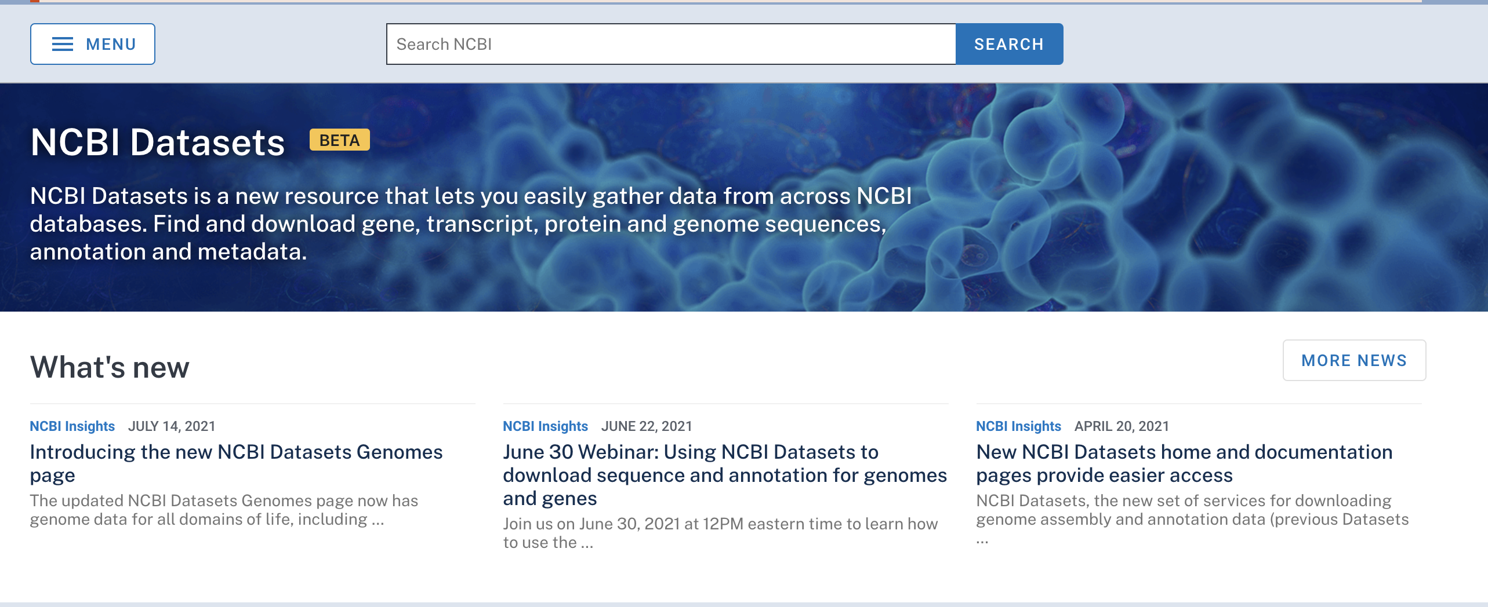Click the Genomes page article summary text
The height and width of the screenshot is (607, 1488).
[224, 509]
